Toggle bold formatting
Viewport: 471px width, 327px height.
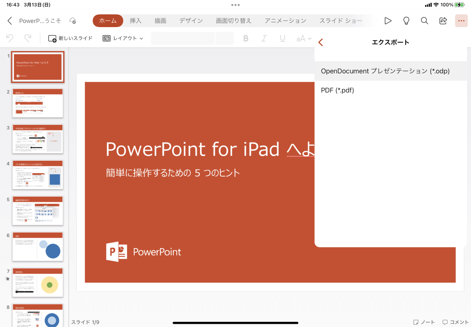[x=246, y=38]
